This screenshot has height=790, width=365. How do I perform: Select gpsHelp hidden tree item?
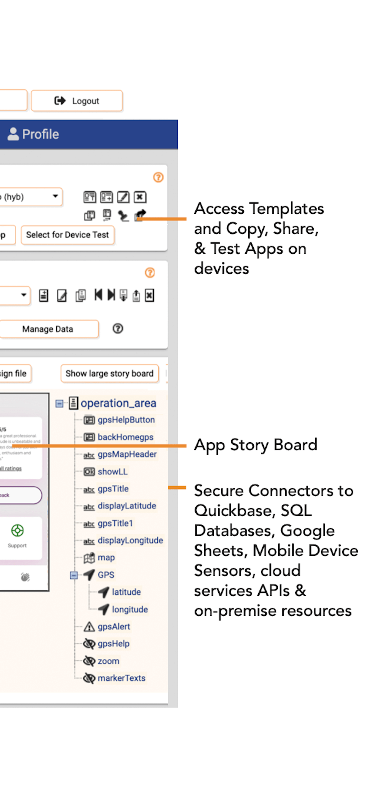click(x=113, y=644)
